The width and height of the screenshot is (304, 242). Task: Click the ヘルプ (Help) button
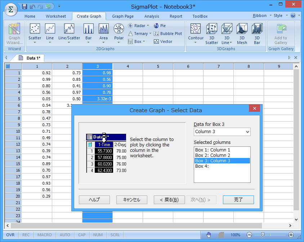click(x=94, y=200)
